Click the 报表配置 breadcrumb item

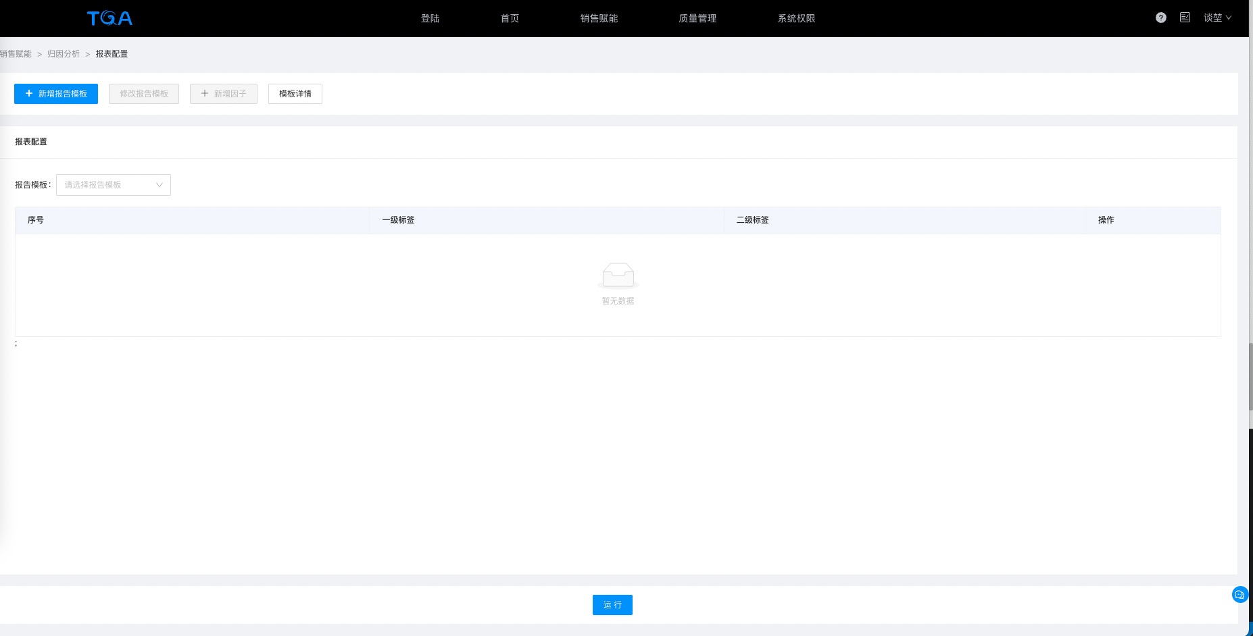[x=112, y=54]
